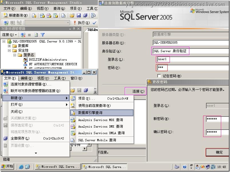Select the New (新建) submenu entry

coord(36,98)
